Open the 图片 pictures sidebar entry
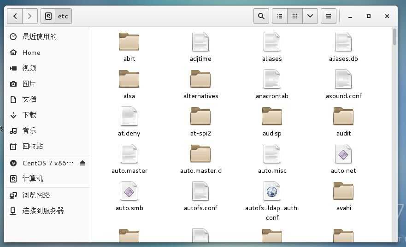 pyautogui.click(x=47, y=83)
